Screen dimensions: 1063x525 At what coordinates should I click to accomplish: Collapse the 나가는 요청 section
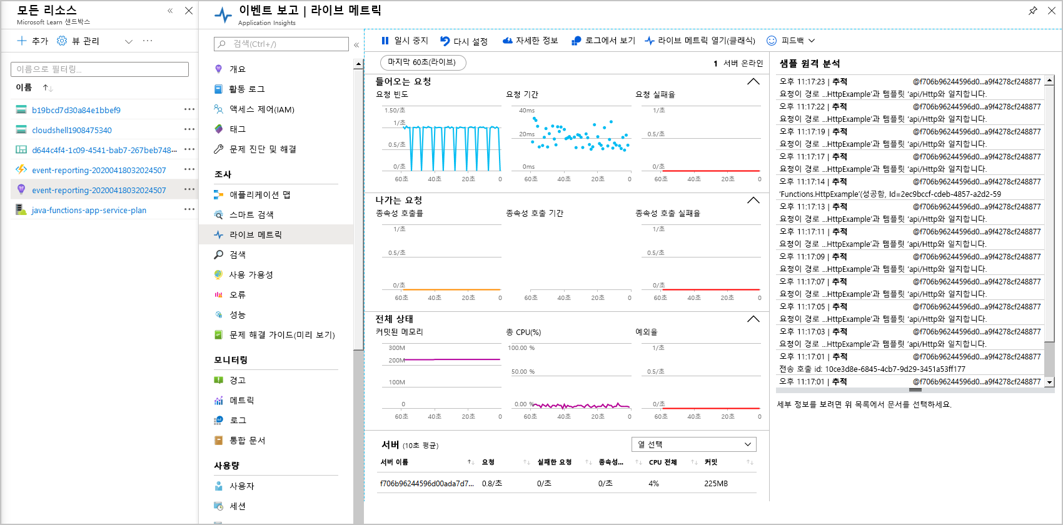(753, 201)
